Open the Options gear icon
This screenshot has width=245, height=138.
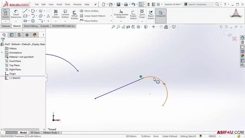click(158, 4)
